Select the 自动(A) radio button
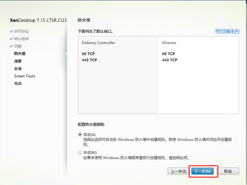This screenshot has width=247, height=185. tap(80, 134)
